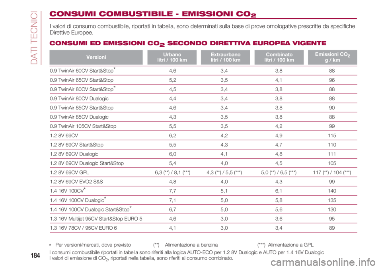This screenshot has width=382, height=269.
Task: Select the row label "0.9 TwinAir 85CV Start&Stop"
Action: coord(82,108)
